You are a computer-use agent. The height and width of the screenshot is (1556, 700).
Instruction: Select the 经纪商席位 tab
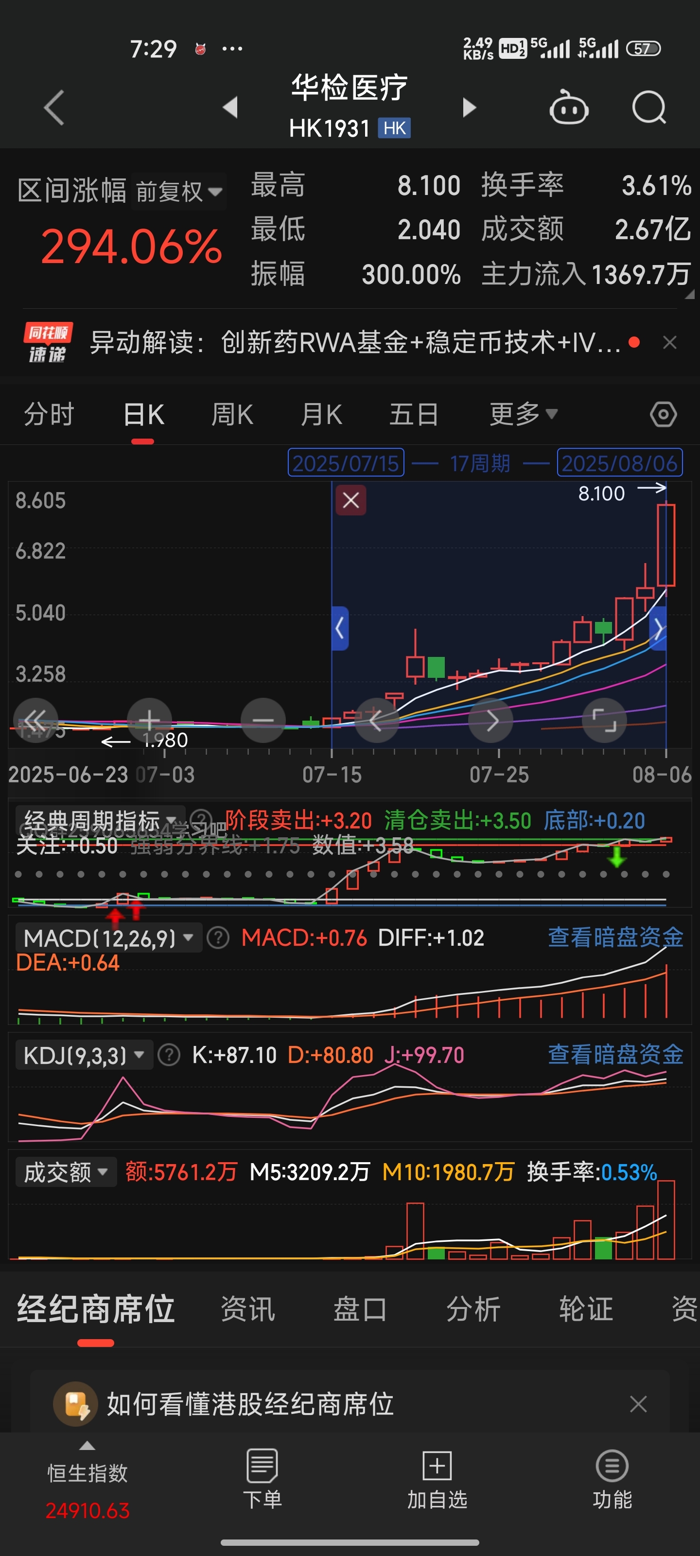click(x=95, y=1309)
